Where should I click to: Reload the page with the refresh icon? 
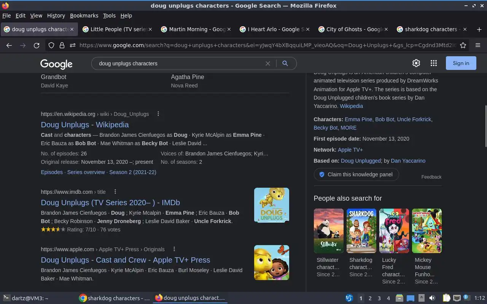coord(37,45)
